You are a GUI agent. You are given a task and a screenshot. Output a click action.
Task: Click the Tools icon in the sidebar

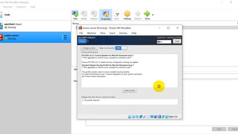(1, 15)
